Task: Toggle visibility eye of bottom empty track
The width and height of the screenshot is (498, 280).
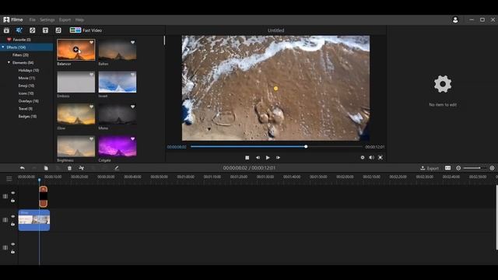Action: point(13,244)
